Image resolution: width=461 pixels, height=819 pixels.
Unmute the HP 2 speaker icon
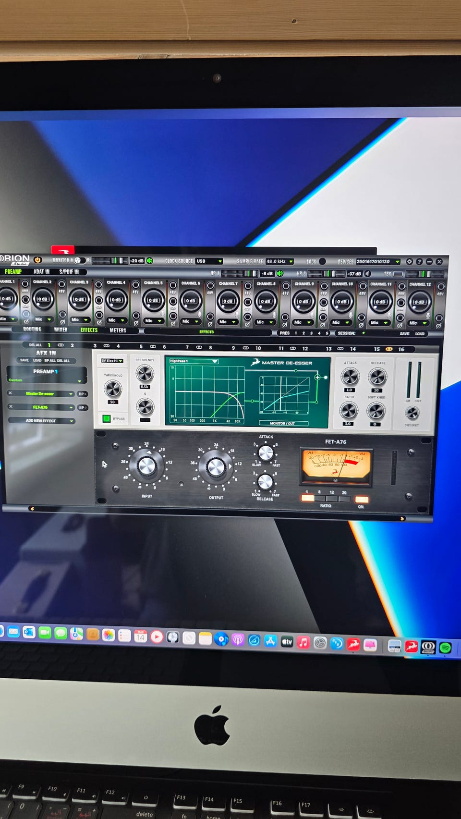368,273
